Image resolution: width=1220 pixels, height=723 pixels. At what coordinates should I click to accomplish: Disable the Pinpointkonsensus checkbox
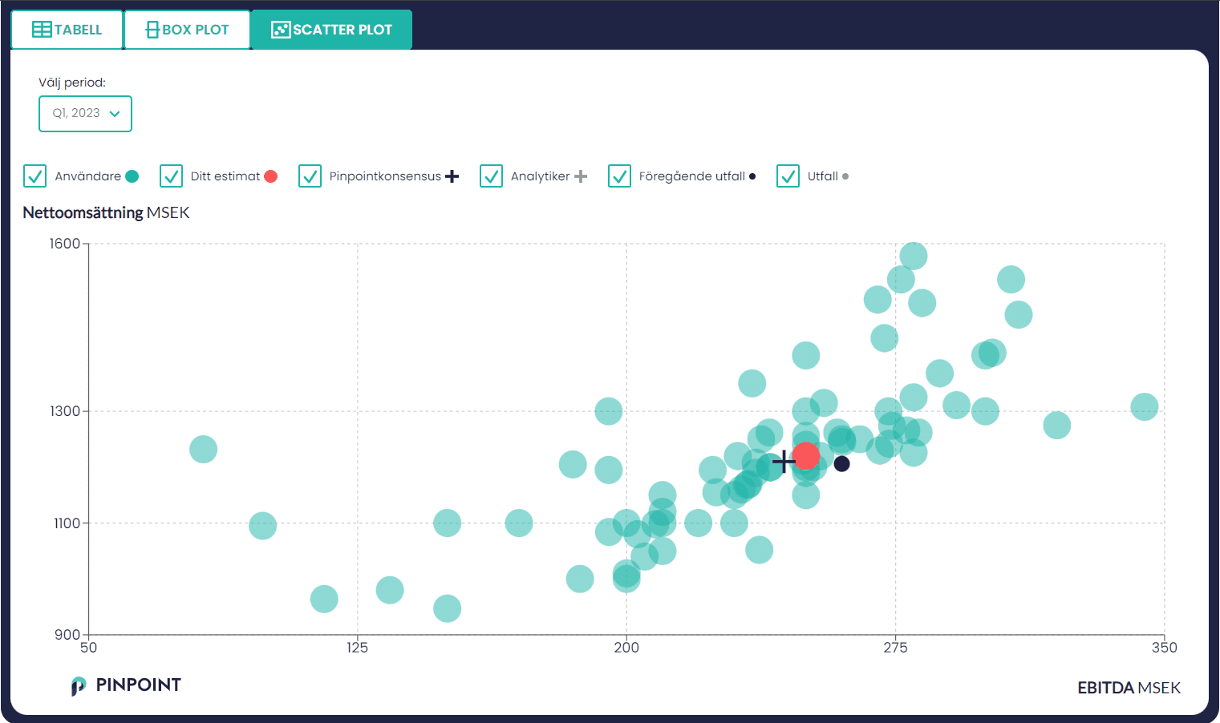point(310,176)
